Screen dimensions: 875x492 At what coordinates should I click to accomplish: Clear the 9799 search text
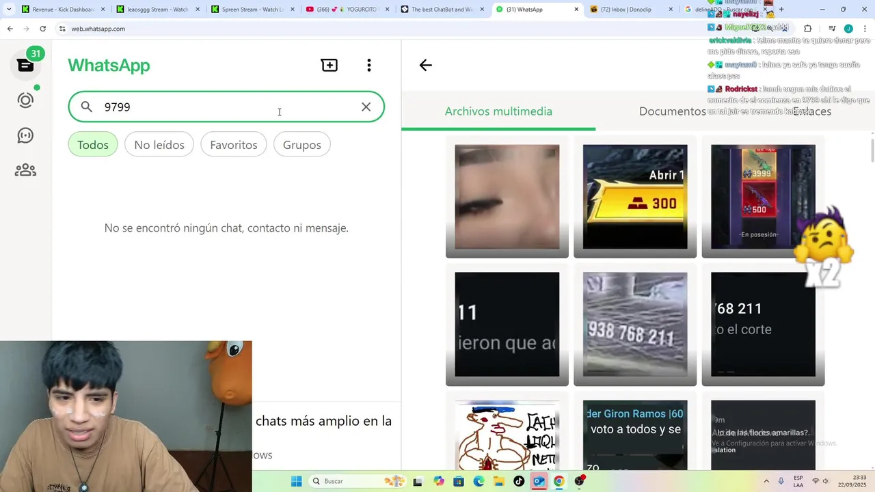366,107
